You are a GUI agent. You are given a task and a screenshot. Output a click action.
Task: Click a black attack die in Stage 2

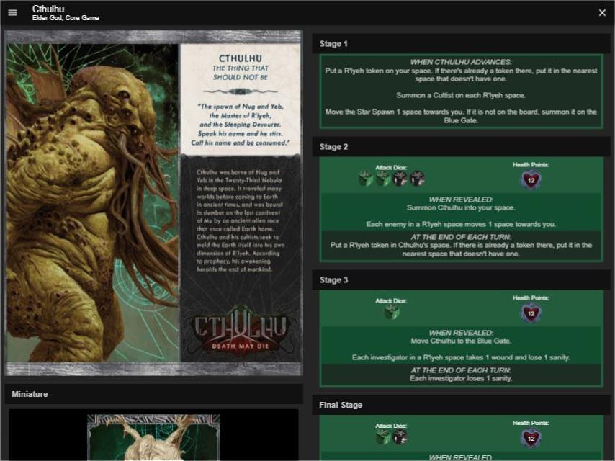coord(401,179)
